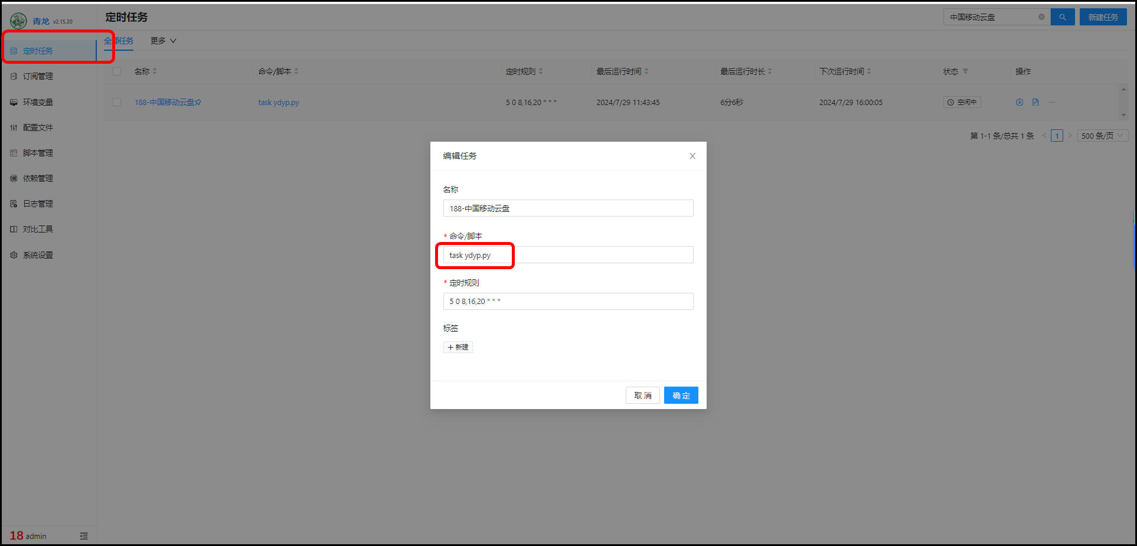Open the task ydyp.py link in the table
1137x546 pixels.
click(x=279, y=102)
